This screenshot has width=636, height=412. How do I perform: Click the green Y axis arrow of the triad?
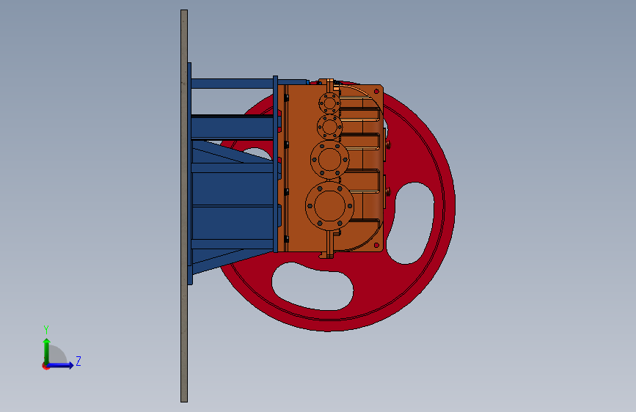tap(47, 350)
